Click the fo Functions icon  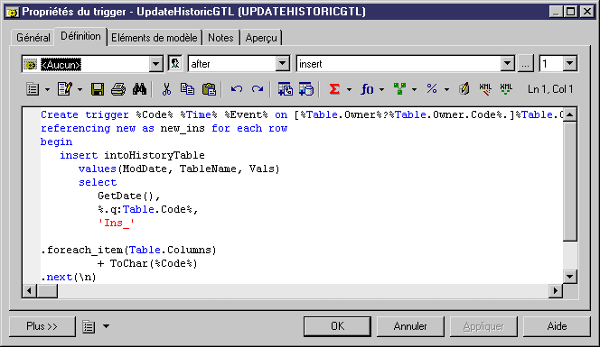click(367, 89)
